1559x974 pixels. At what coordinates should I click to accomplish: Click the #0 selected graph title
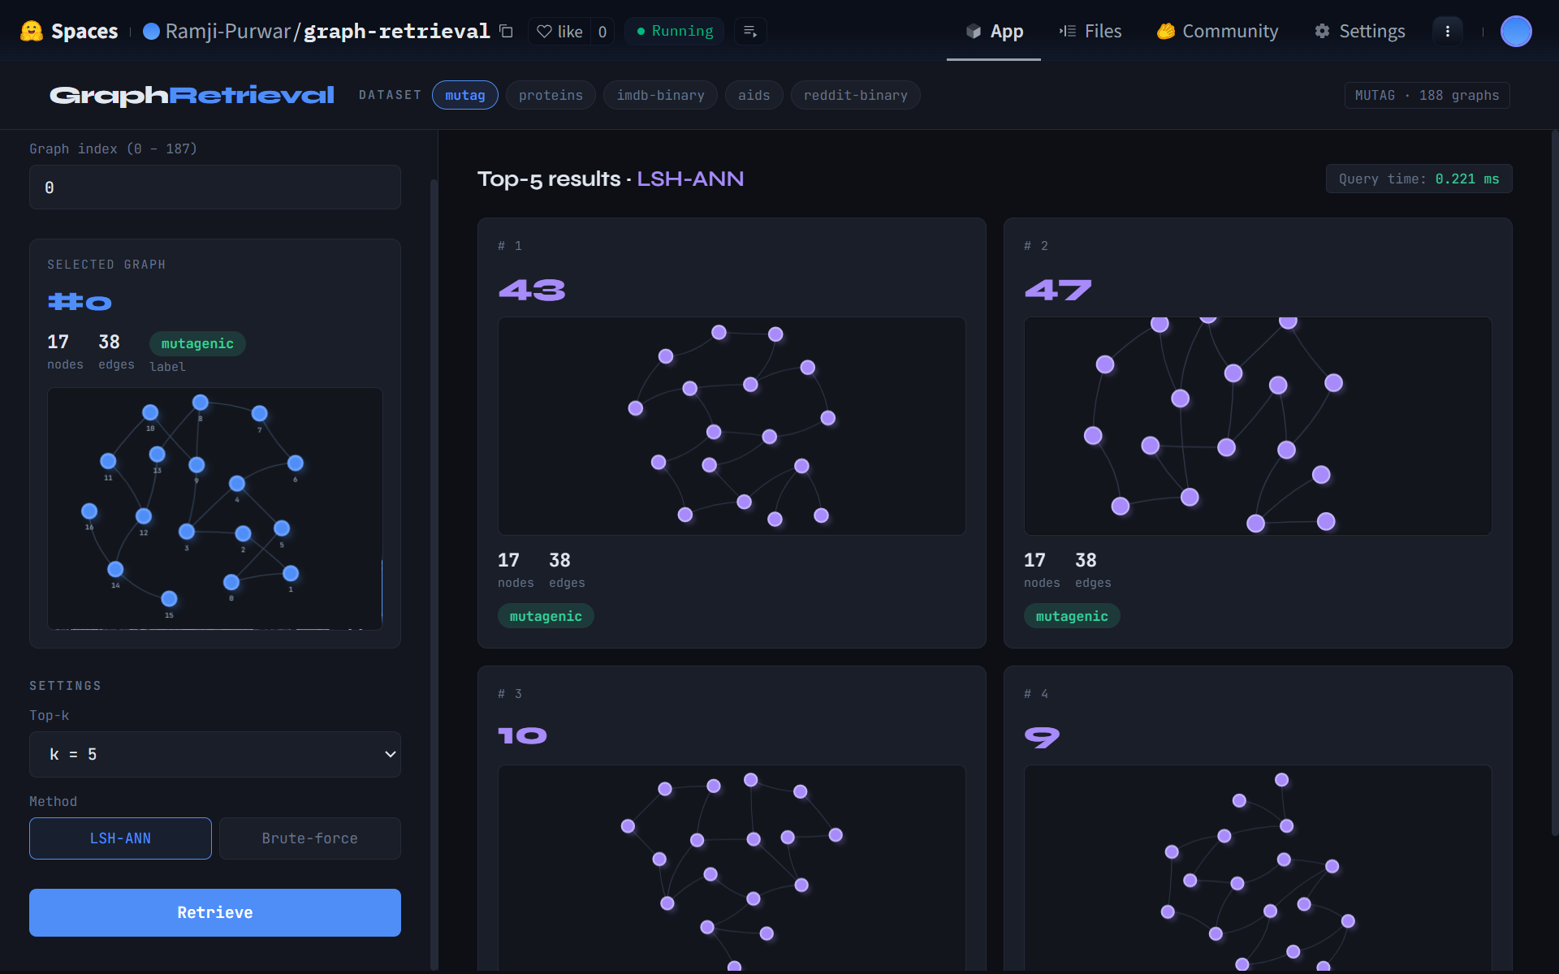[x=80, y=302]
